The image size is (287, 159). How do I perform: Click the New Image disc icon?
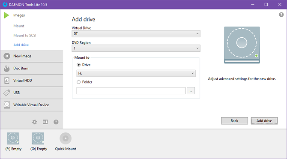(x=7, y=56)
